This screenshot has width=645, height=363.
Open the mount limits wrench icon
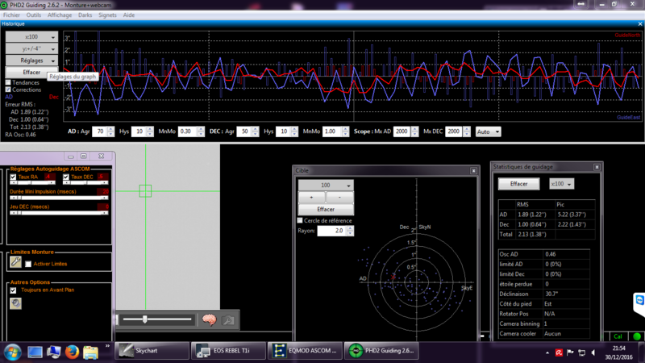click(15, 262)
